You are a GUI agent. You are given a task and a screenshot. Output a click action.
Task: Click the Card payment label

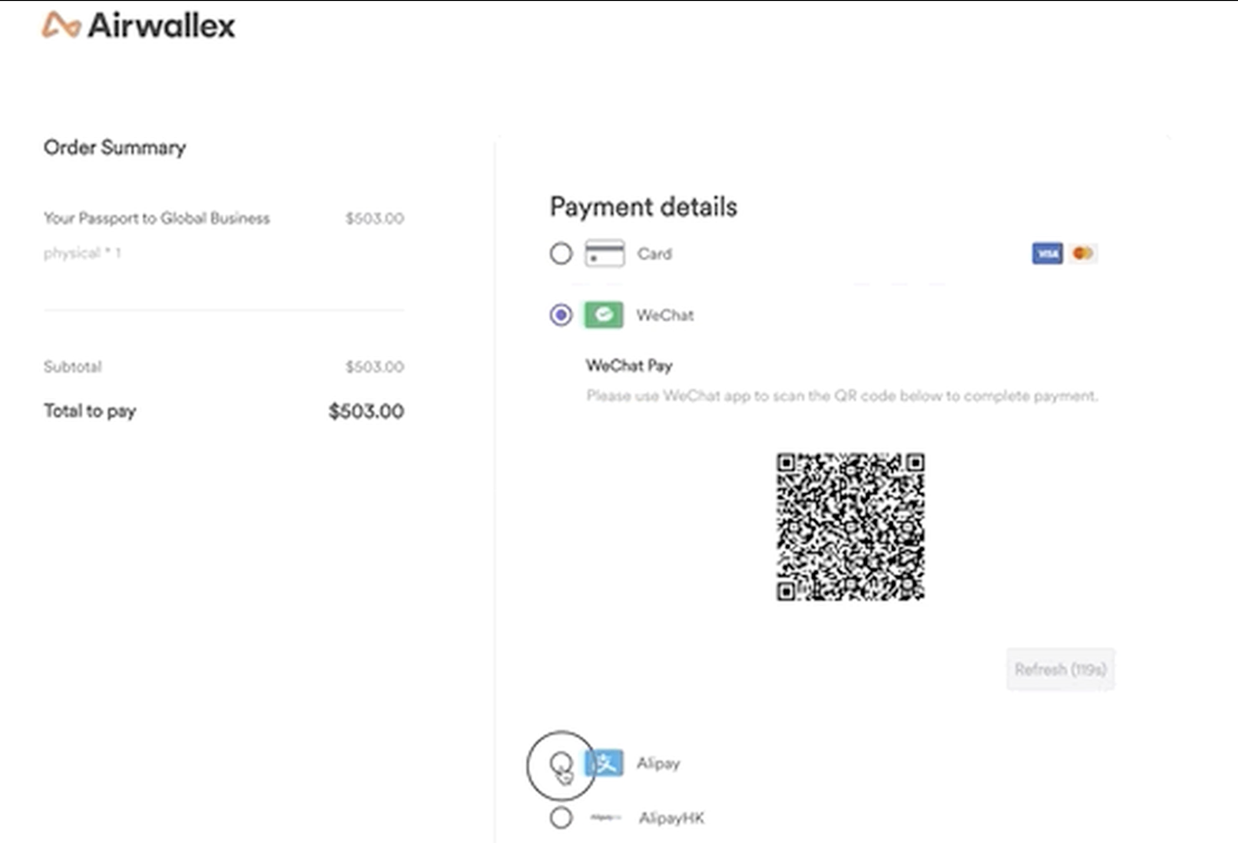click(654, 254)
